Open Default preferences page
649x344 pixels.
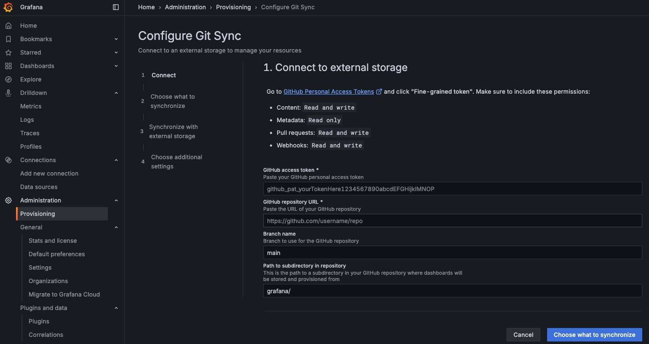point(57,254)
